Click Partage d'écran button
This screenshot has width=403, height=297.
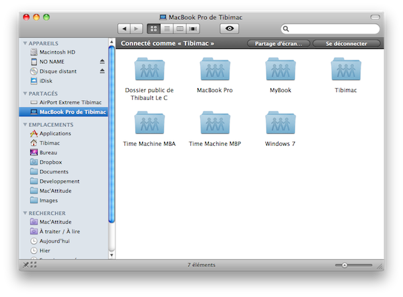279,44
